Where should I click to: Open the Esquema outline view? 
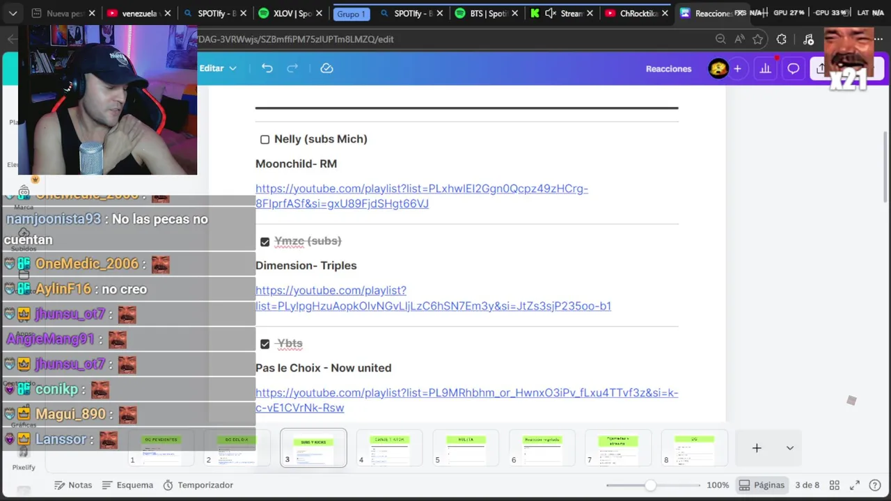tap(127, 485)
